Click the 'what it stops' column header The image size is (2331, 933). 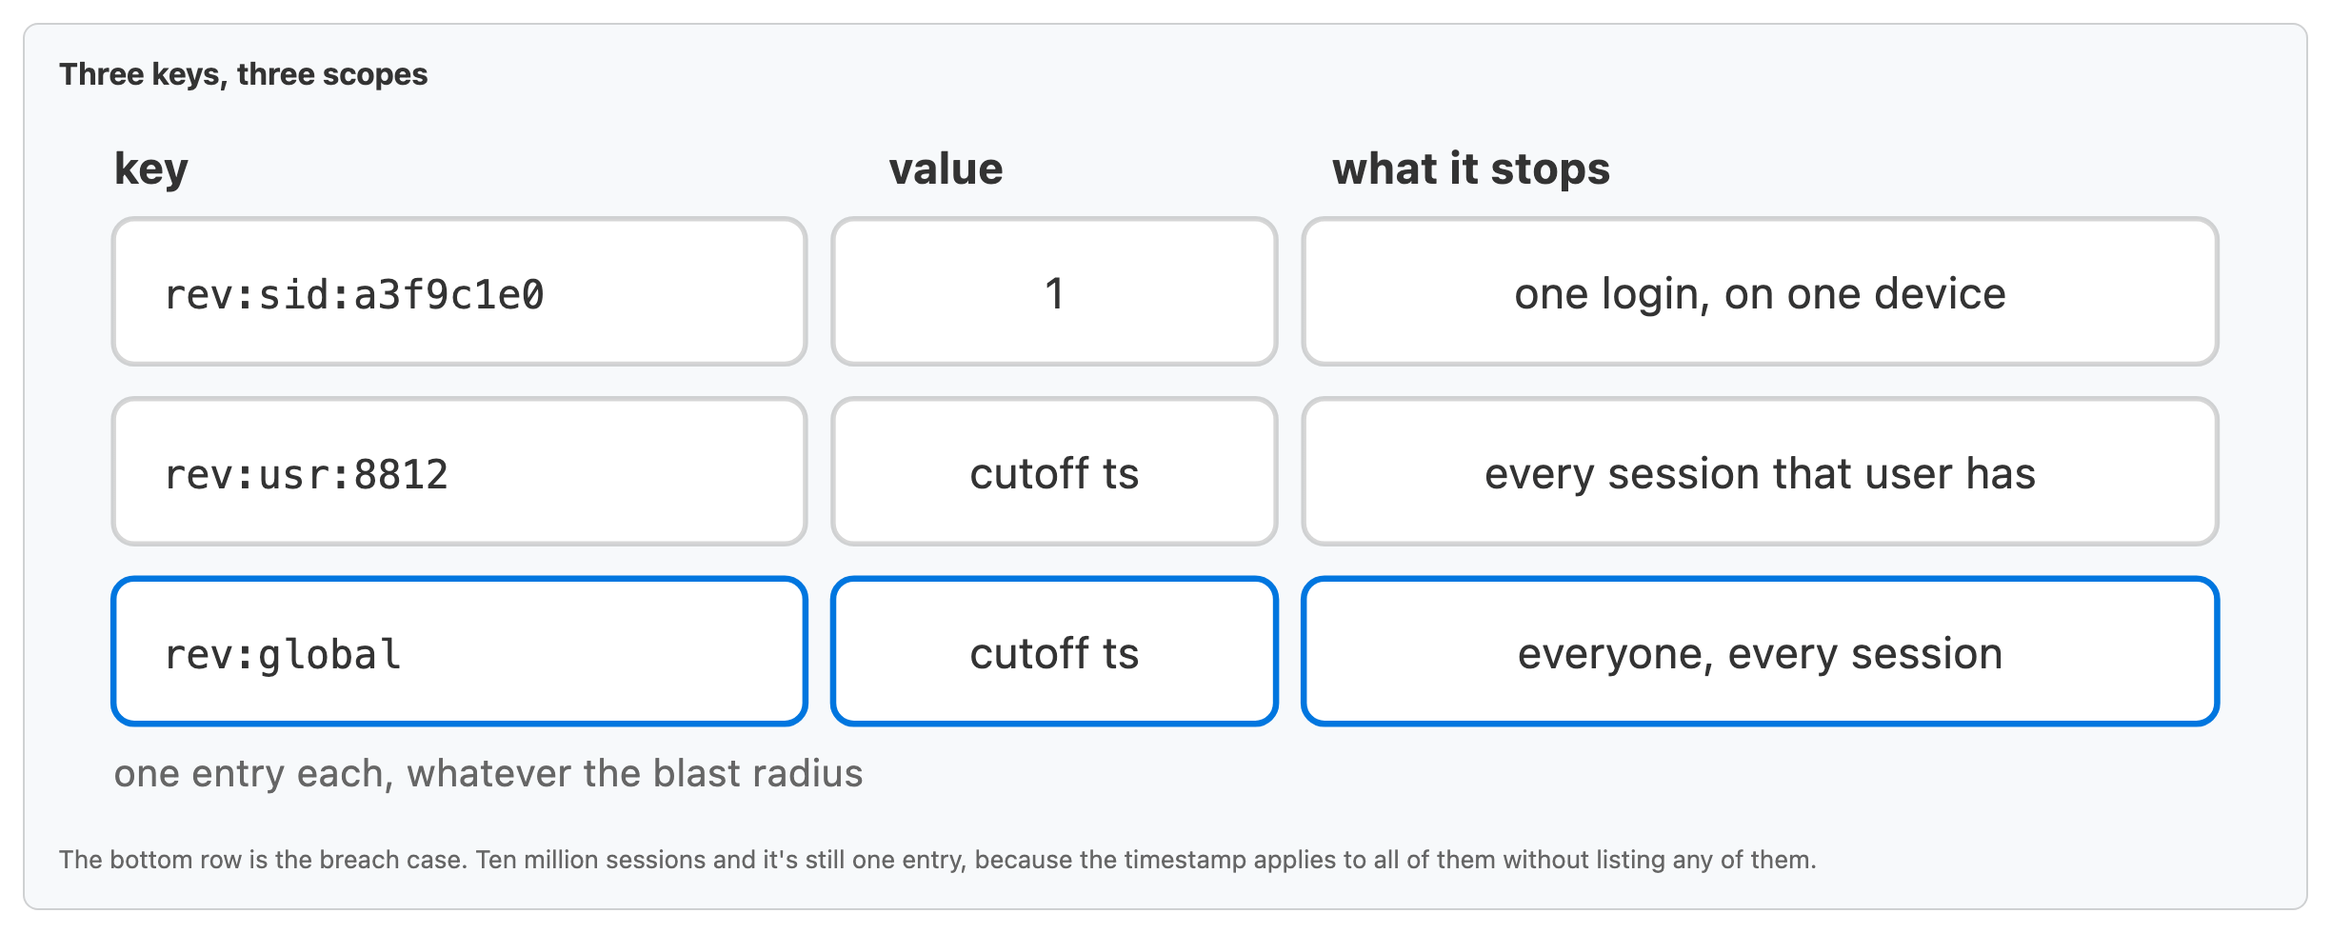click(1471, 169)
